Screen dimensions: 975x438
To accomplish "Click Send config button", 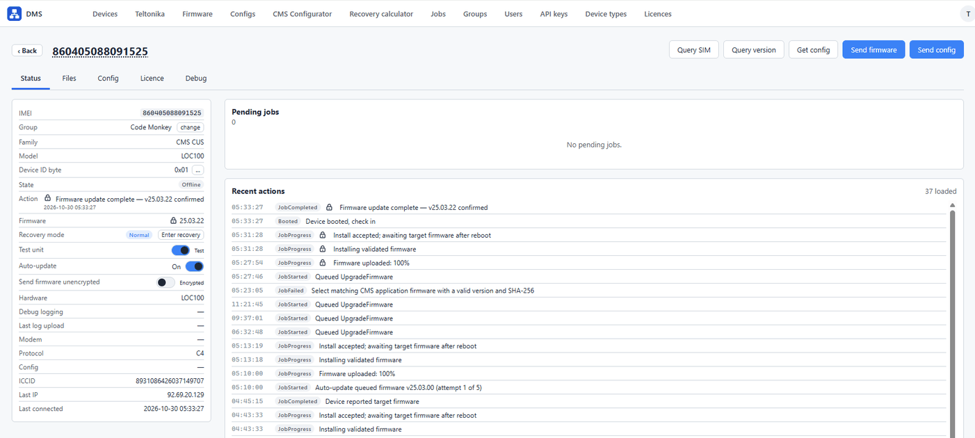I will coord(937,49).
